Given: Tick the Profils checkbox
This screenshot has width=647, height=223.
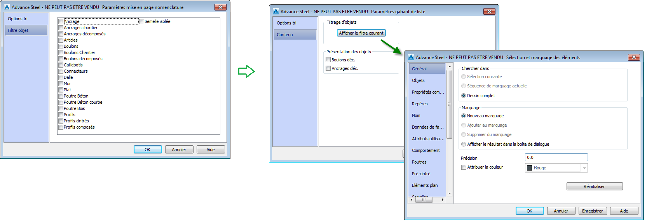Looking at the screenshot, I should pyautogui.click(x=61, y=115).
